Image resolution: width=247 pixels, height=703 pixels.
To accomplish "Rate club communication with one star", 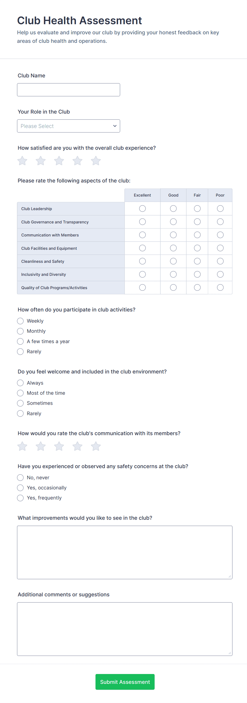I will tap(22, 446).
